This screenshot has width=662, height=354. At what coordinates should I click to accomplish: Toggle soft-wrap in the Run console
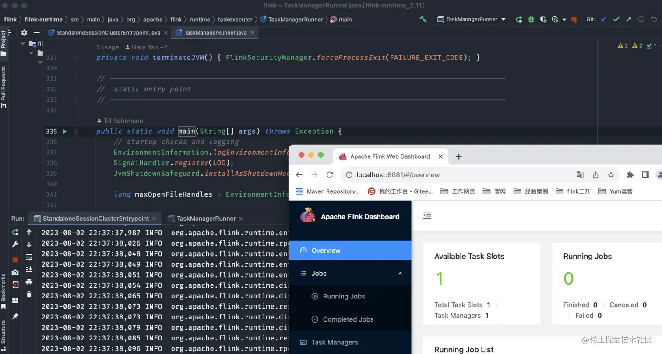pos(29,257)
